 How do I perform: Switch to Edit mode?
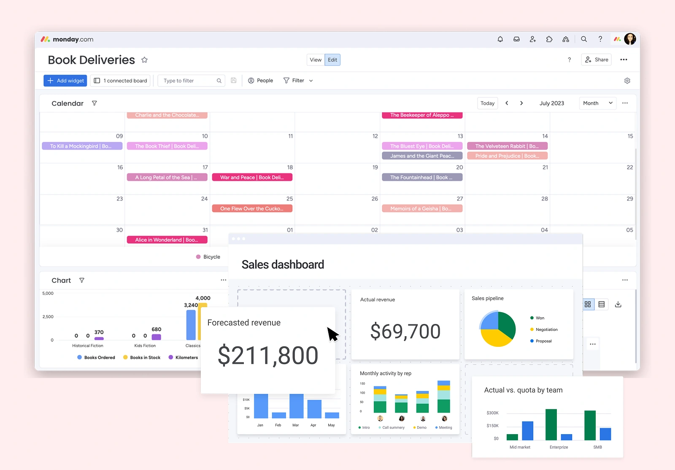pos(332,60)
